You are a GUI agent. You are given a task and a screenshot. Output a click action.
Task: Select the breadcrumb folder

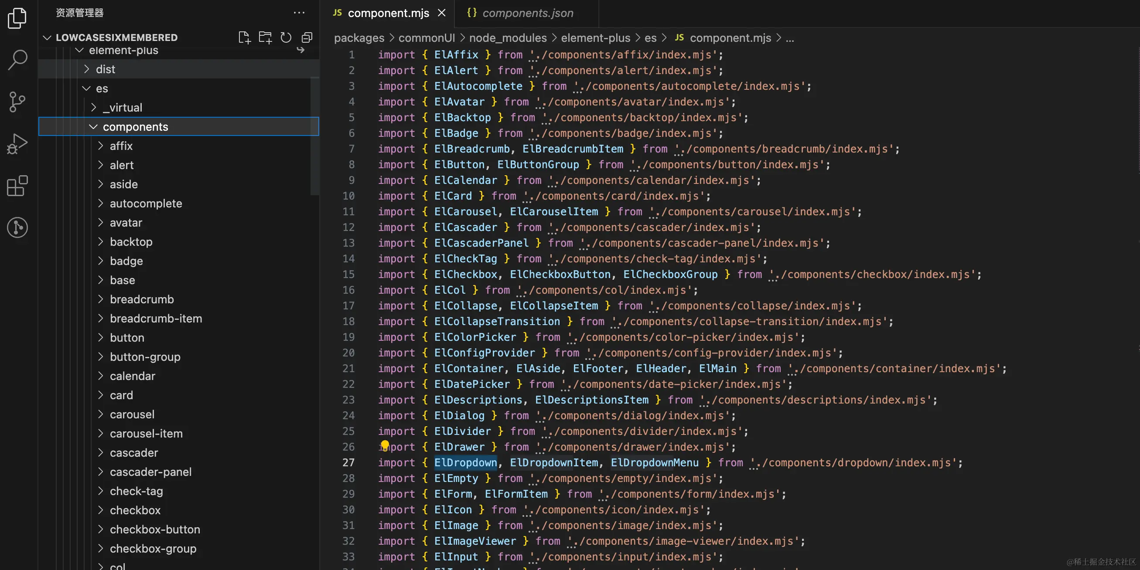pyautogui.click(x=179, y=299)
